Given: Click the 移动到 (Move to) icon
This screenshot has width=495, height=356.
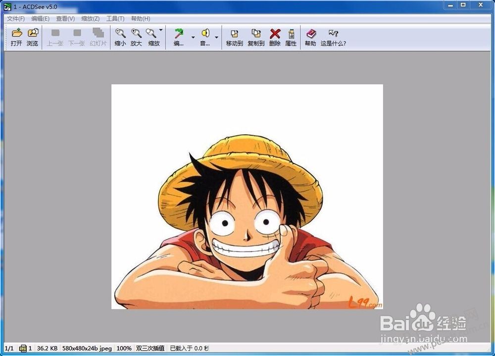Looking at the screenshot, I should click(x=234, y=33).
